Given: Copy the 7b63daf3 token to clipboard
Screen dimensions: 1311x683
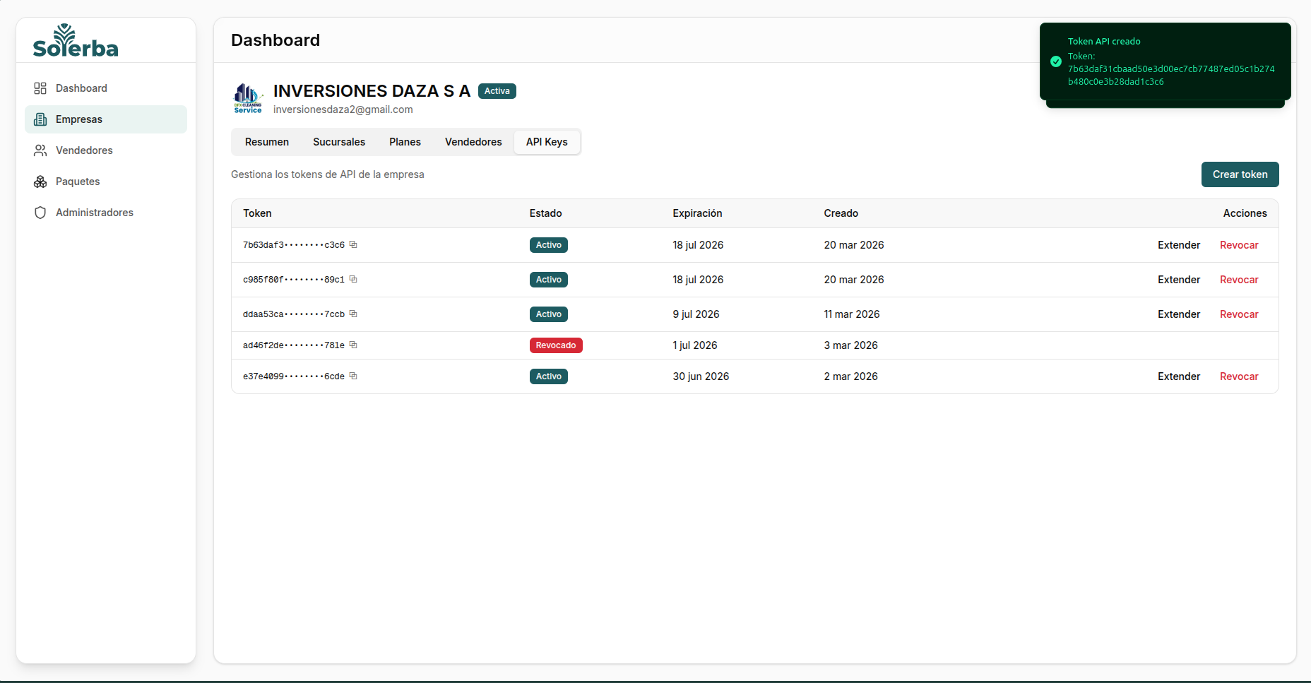Looking at the screenshot, I should [x=353, y=245].
